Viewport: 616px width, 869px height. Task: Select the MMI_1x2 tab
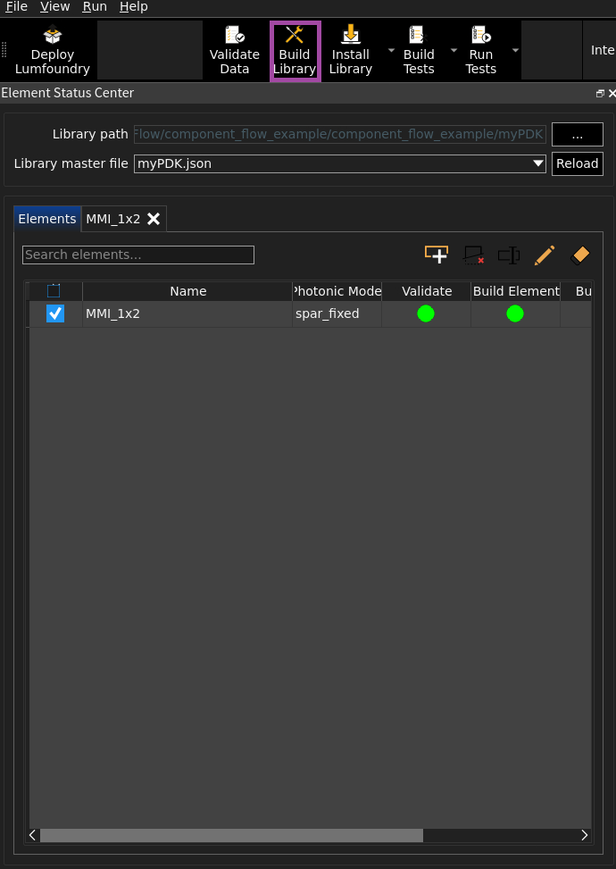pyautogui.click(x=113, y=219)
